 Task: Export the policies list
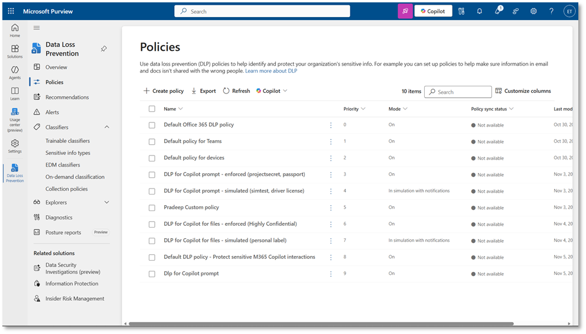coord(204,91)
